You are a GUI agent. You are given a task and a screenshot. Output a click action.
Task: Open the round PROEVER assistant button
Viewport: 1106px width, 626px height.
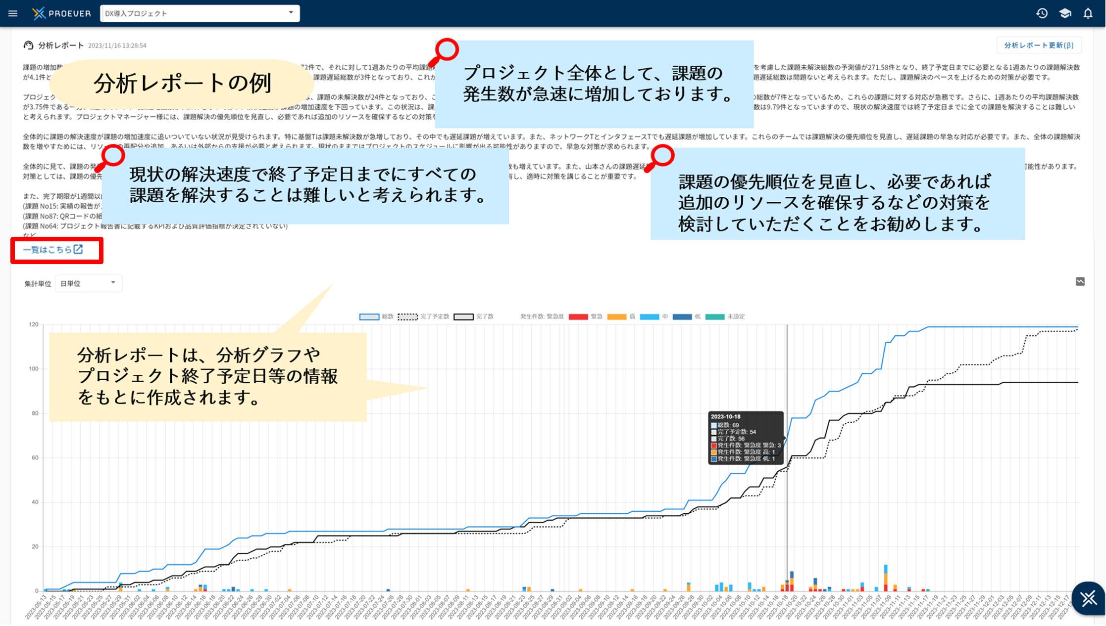pos(1088,598)
